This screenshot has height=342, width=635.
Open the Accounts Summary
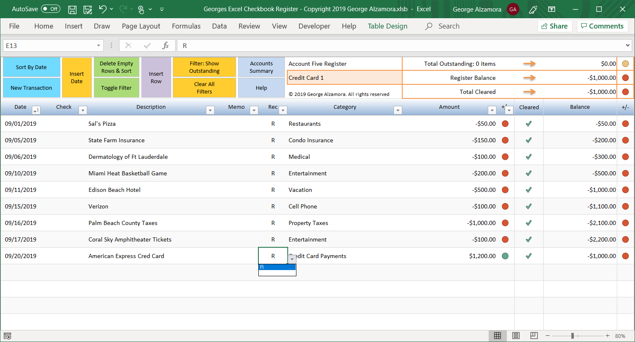[x=261, y=67]
